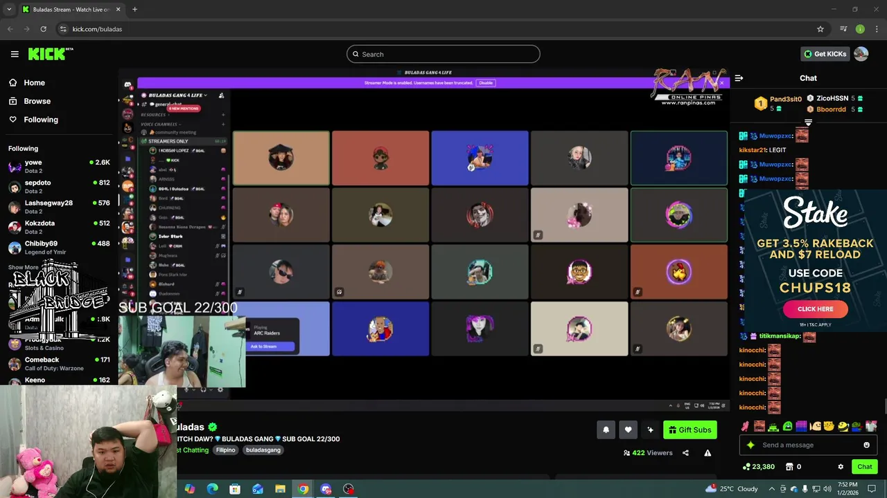Image resolution: width=887 pixels, height=498 pixels.
Task: Focus the Kick search box
Action: [443, 54]
